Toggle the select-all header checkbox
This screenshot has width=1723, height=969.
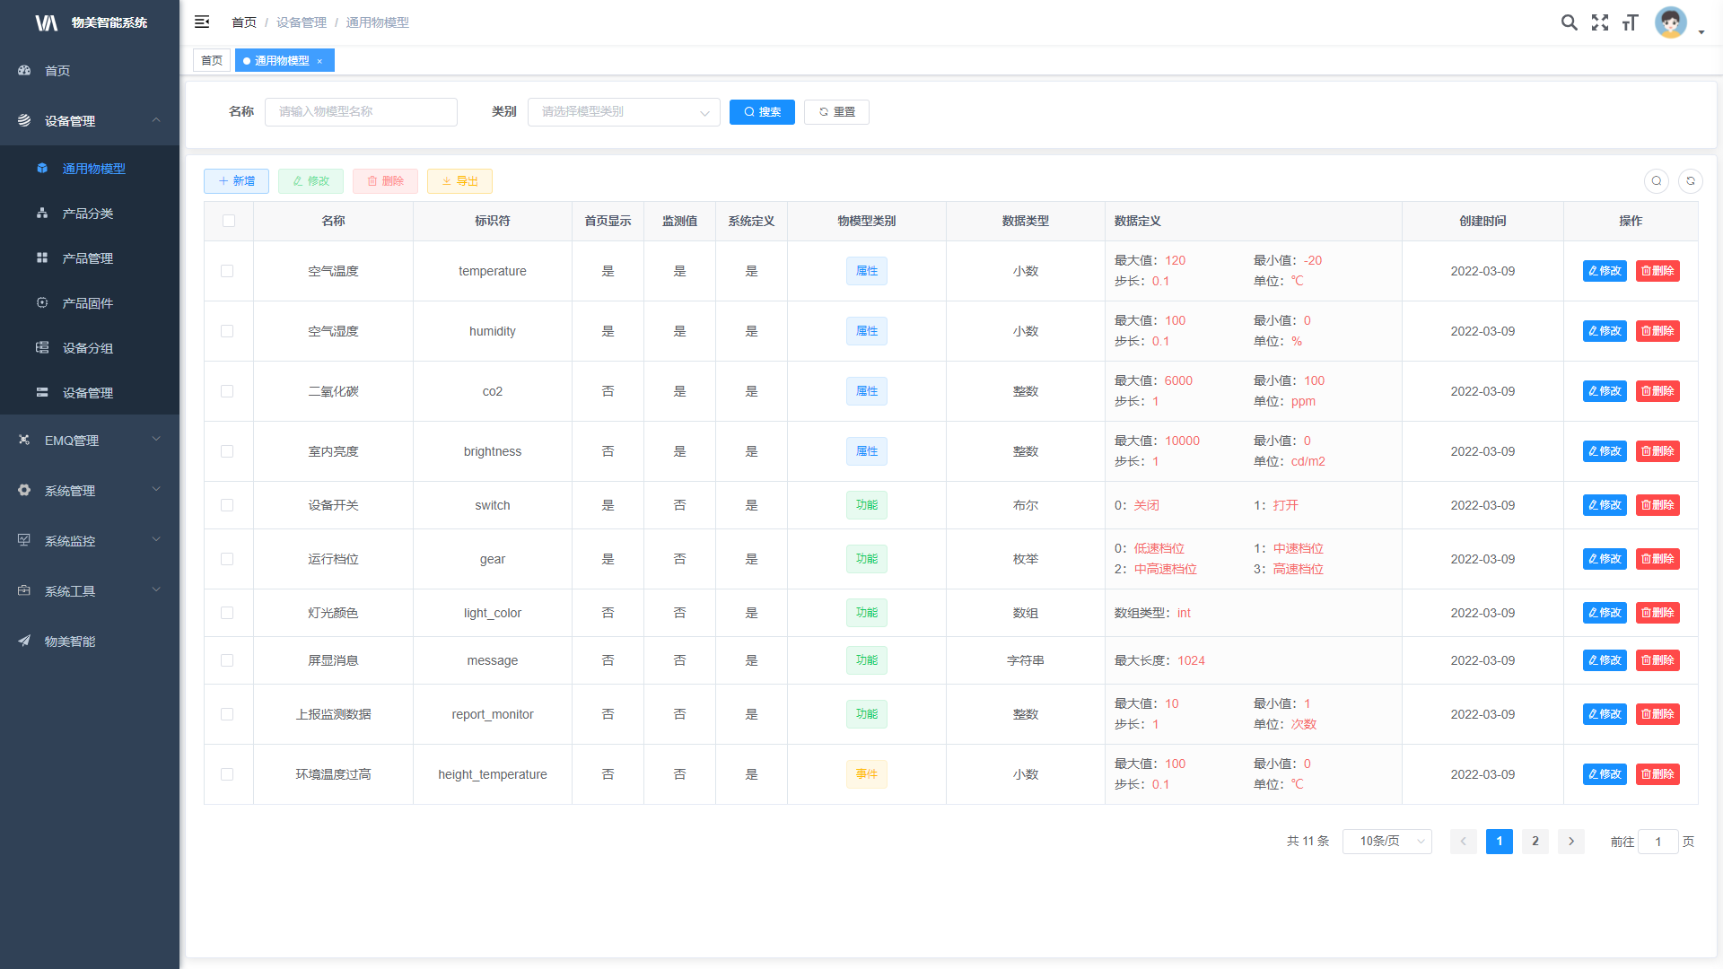(x=229, y=221)
